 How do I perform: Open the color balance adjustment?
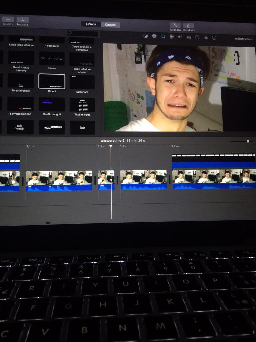(146, 36)
